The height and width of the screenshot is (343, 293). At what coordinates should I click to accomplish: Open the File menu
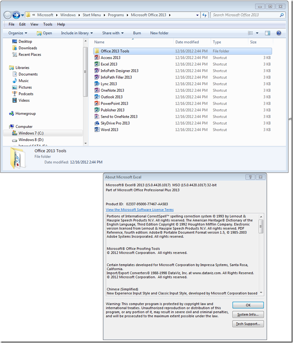click(x=11, y=24)
